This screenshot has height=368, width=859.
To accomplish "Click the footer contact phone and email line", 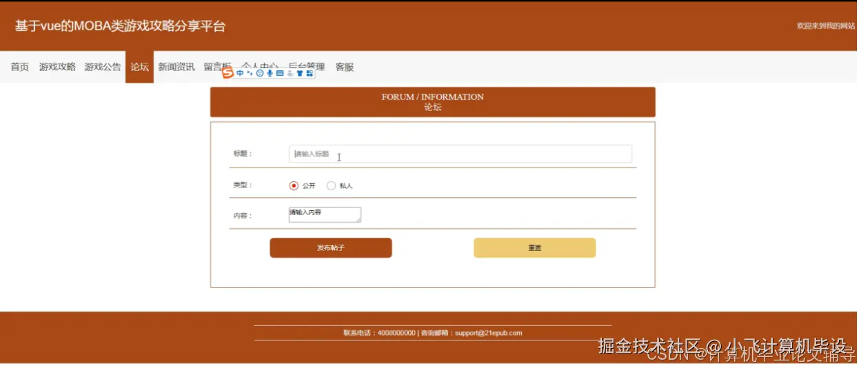I will [433, 333].
